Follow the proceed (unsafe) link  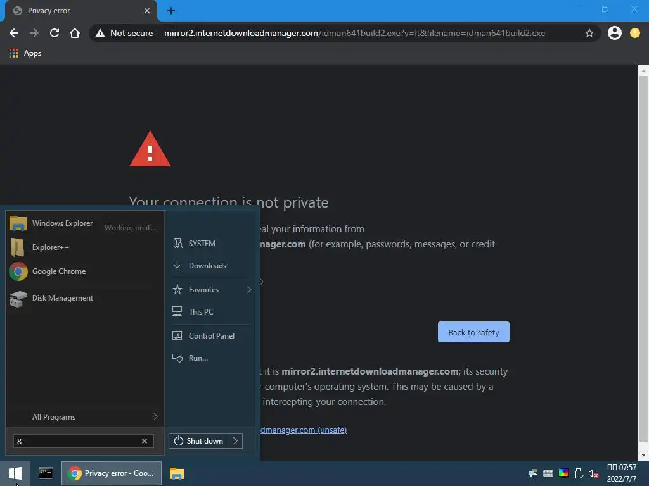(x=304, y=430)
